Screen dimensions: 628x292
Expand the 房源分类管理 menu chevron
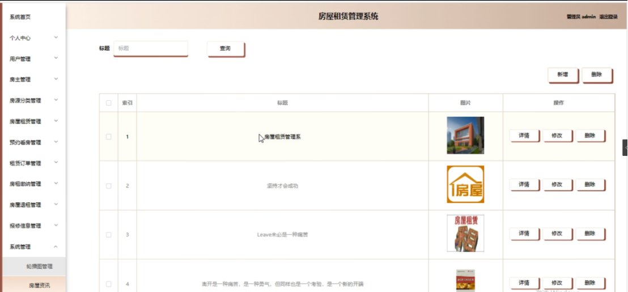(x=56, y=100)
